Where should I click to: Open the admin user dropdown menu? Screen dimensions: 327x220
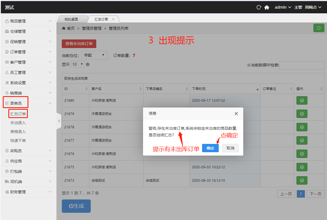[x=283, y=7]
